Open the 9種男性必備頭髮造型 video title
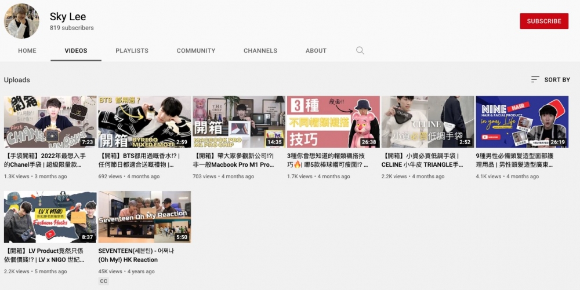This screenshot has height=290, width=580. (x=514, y=160)
